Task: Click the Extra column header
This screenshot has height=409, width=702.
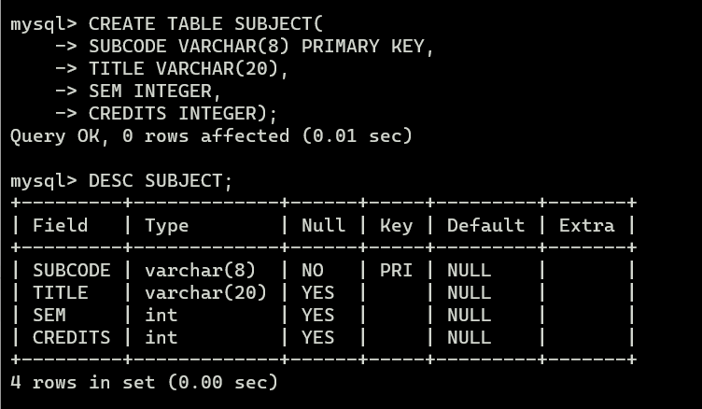Action: tap(586, 225)
